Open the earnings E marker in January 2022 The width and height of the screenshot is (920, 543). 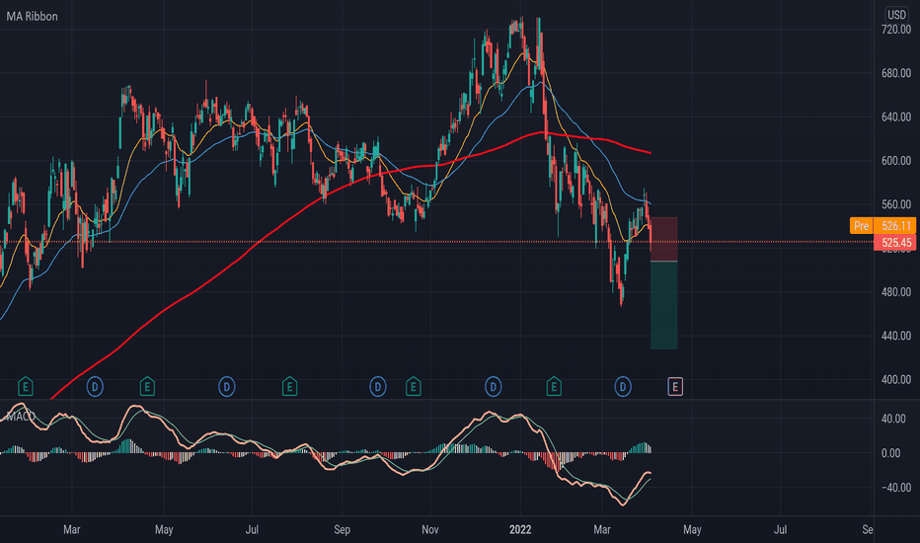point(554,386)
